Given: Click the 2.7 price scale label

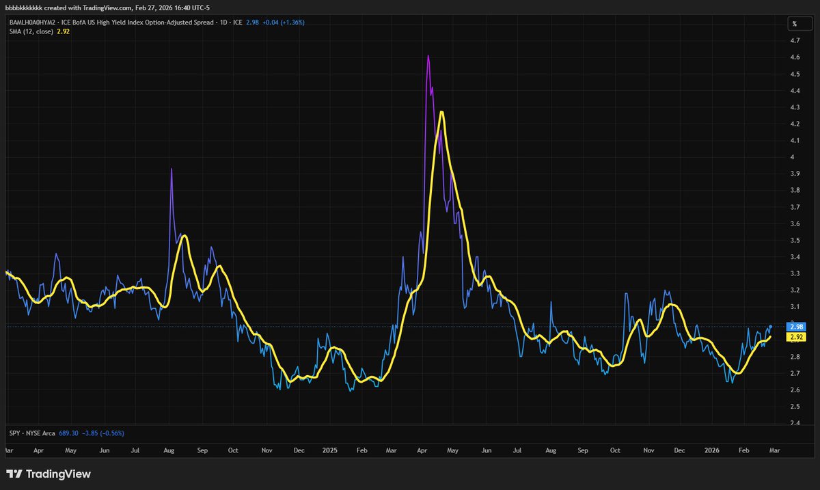Looking at the screenshot, I should (795, 374).
